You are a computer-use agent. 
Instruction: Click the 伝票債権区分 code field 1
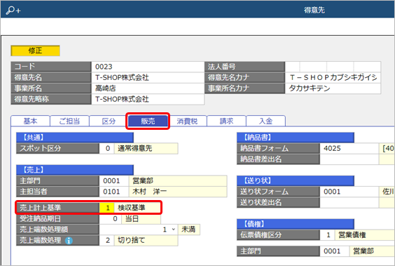coord(327,235)
